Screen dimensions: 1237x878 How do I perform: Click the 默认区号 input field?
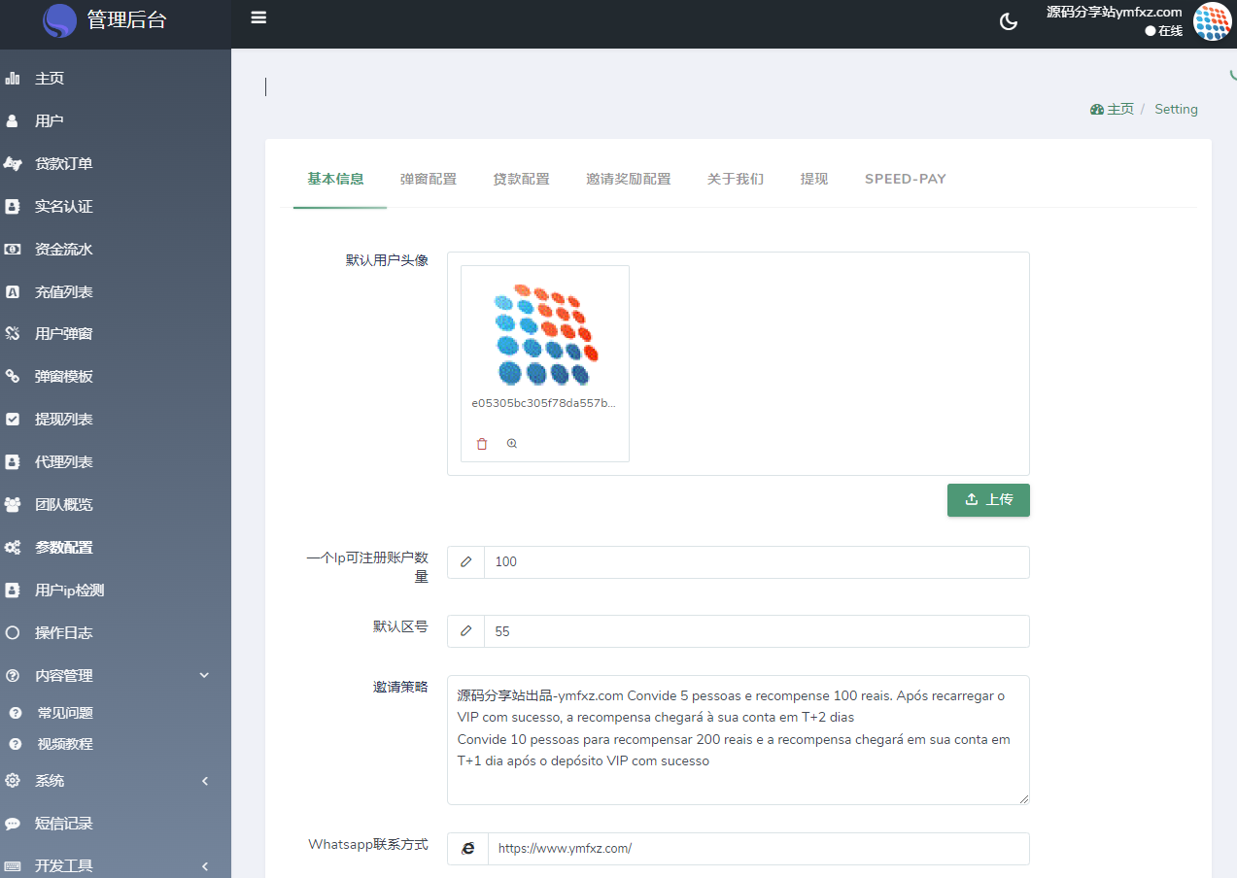[755, 631]
